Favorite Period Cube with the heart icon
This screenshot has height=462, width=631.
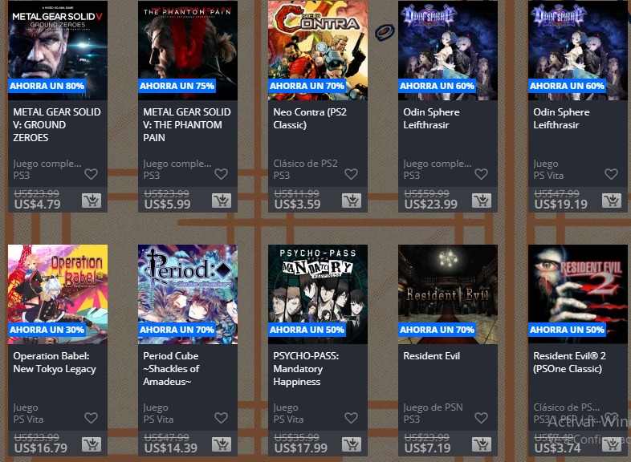click(x=222, y=418)
